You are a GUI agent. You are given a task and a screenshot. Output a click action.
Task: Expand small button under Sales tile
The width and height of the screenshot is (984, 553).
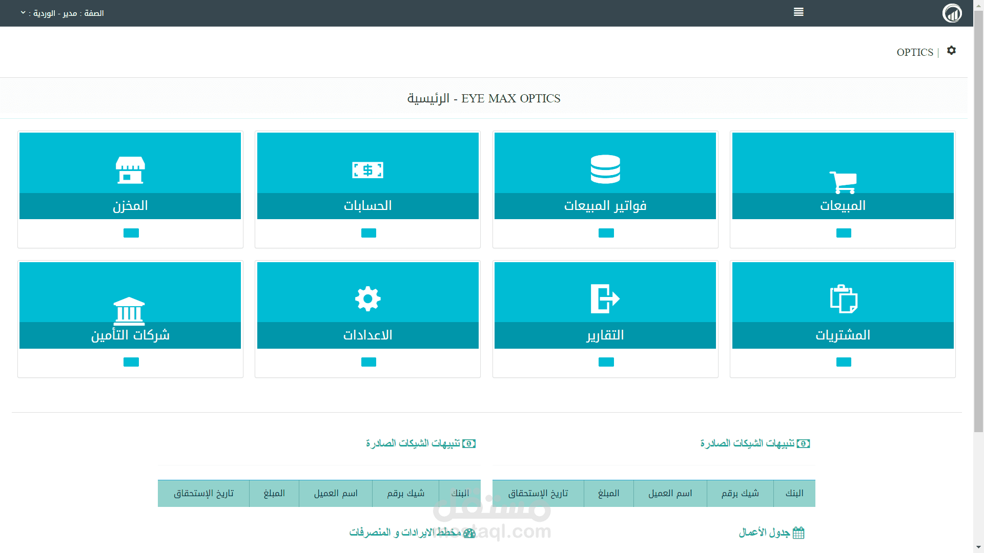point(843,233)
